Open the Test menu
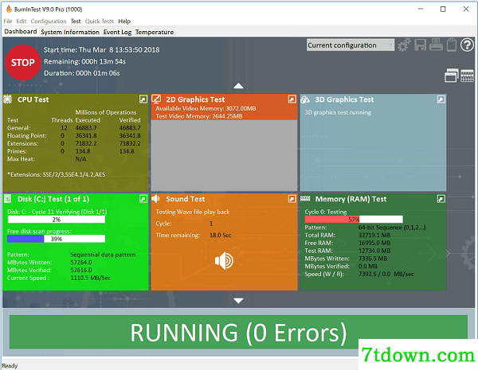Screen dimensions: 478x370 point(76,21)
